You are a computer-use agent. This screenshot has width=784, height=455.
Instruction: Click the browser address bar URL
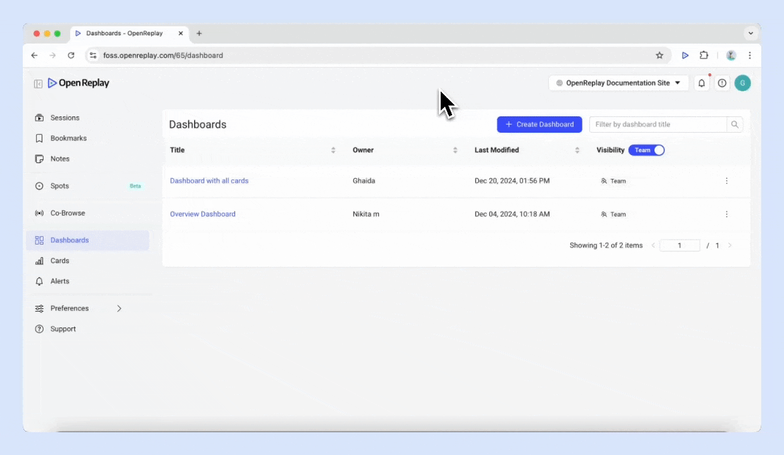163,56
